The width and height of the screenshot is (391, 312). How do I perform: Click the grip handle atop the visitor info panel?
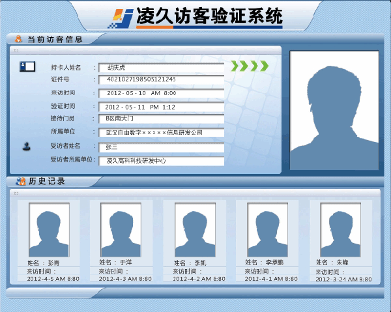pyautogui.click(x=16, y=50)
